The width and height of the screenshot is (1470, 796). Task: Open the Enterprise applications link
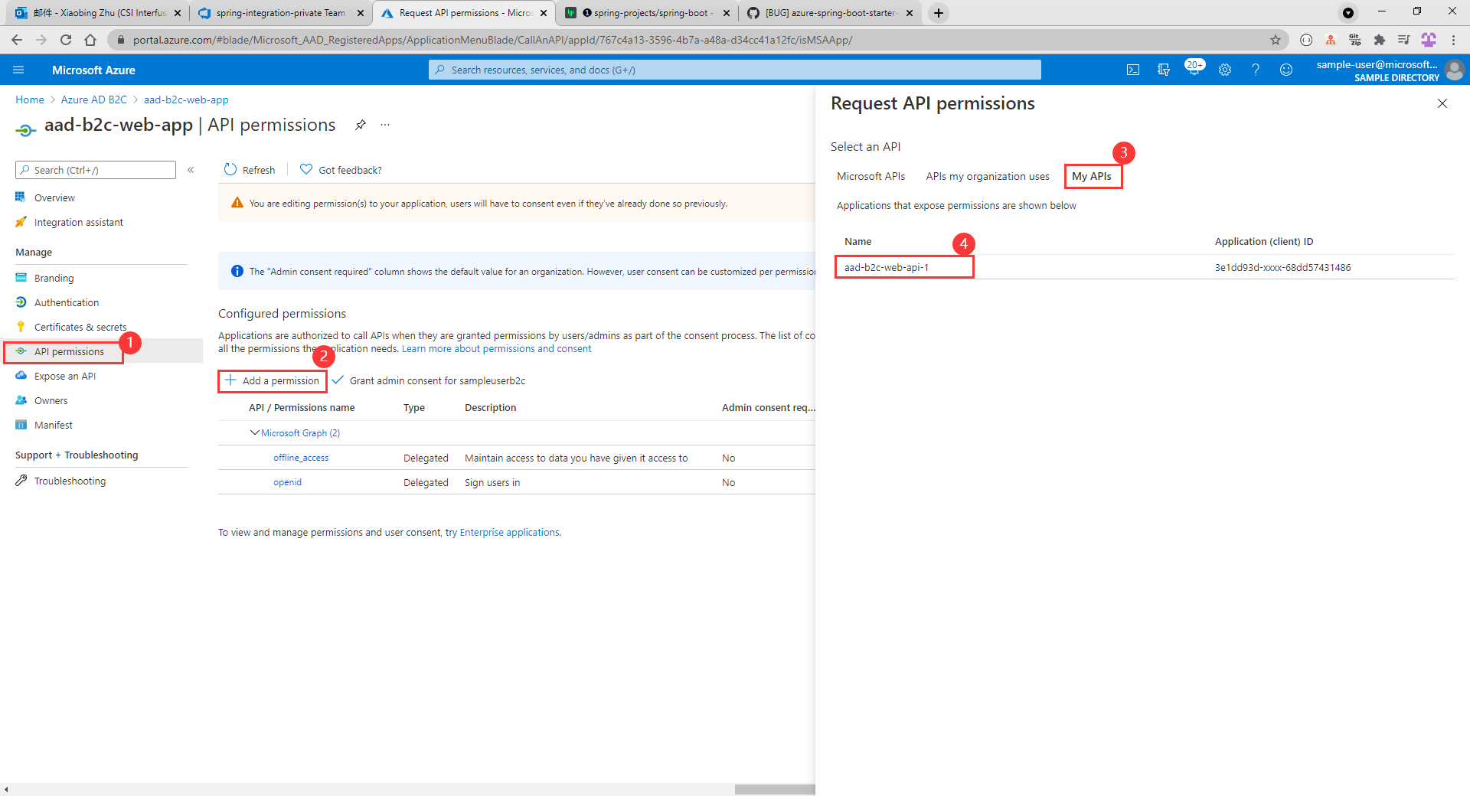509,532
